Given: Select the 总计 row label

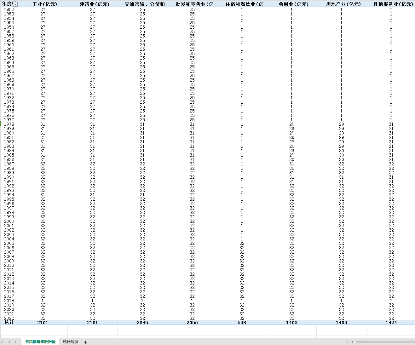Looking at the screenshot, I should pos(9,322).
